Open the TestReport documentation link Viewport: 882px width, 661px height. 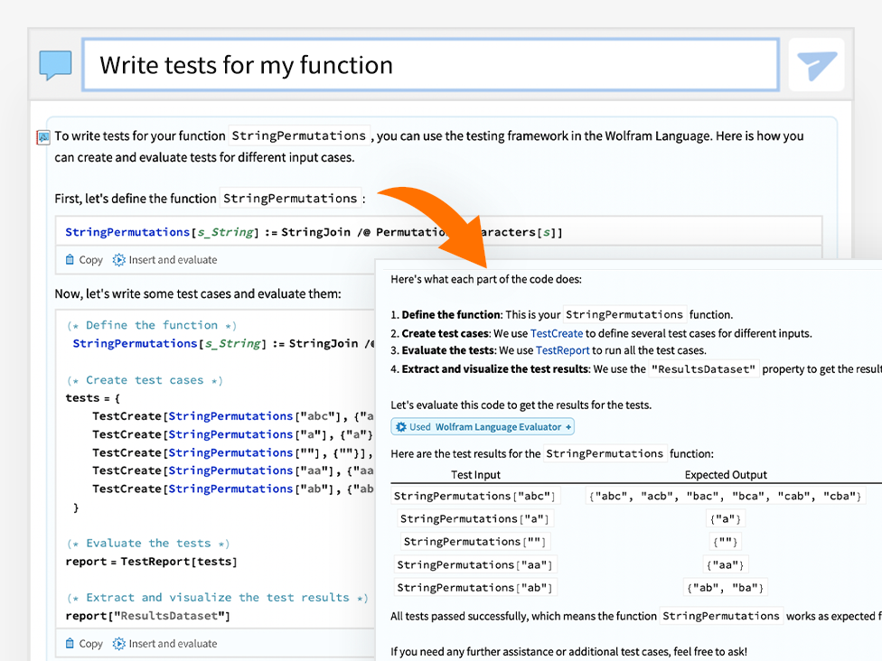[562, 350]
